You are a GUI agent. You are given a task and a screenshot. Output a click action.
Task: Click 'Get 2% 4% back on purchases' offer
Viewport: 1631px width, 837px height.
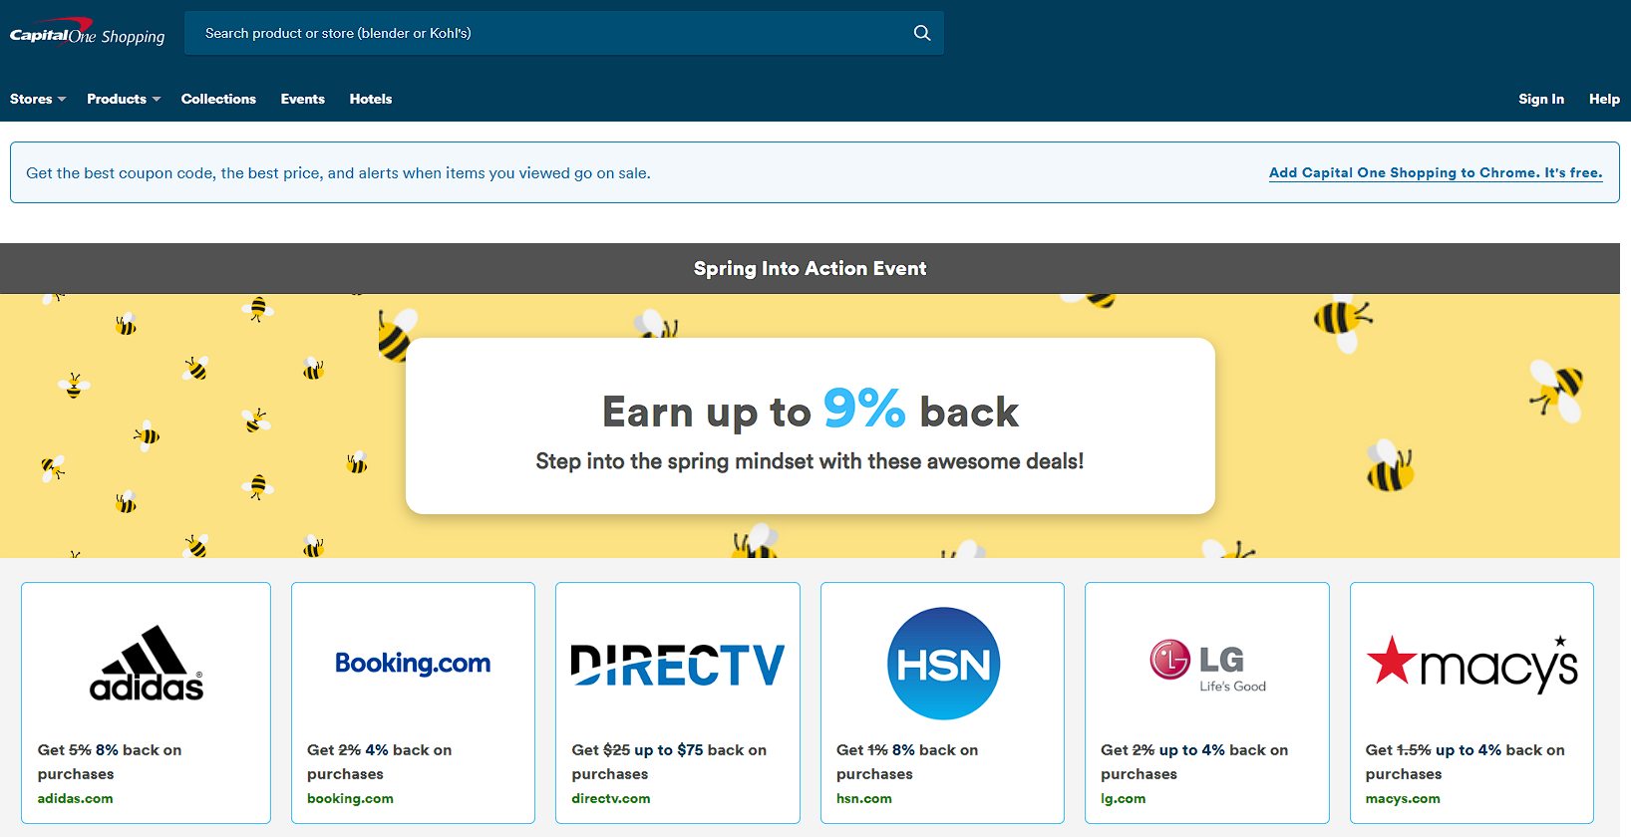(379, 762)
